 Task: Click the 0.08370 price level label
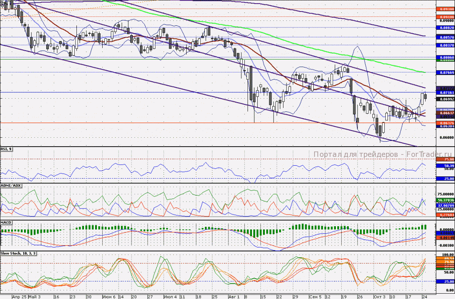click(445, 45)
